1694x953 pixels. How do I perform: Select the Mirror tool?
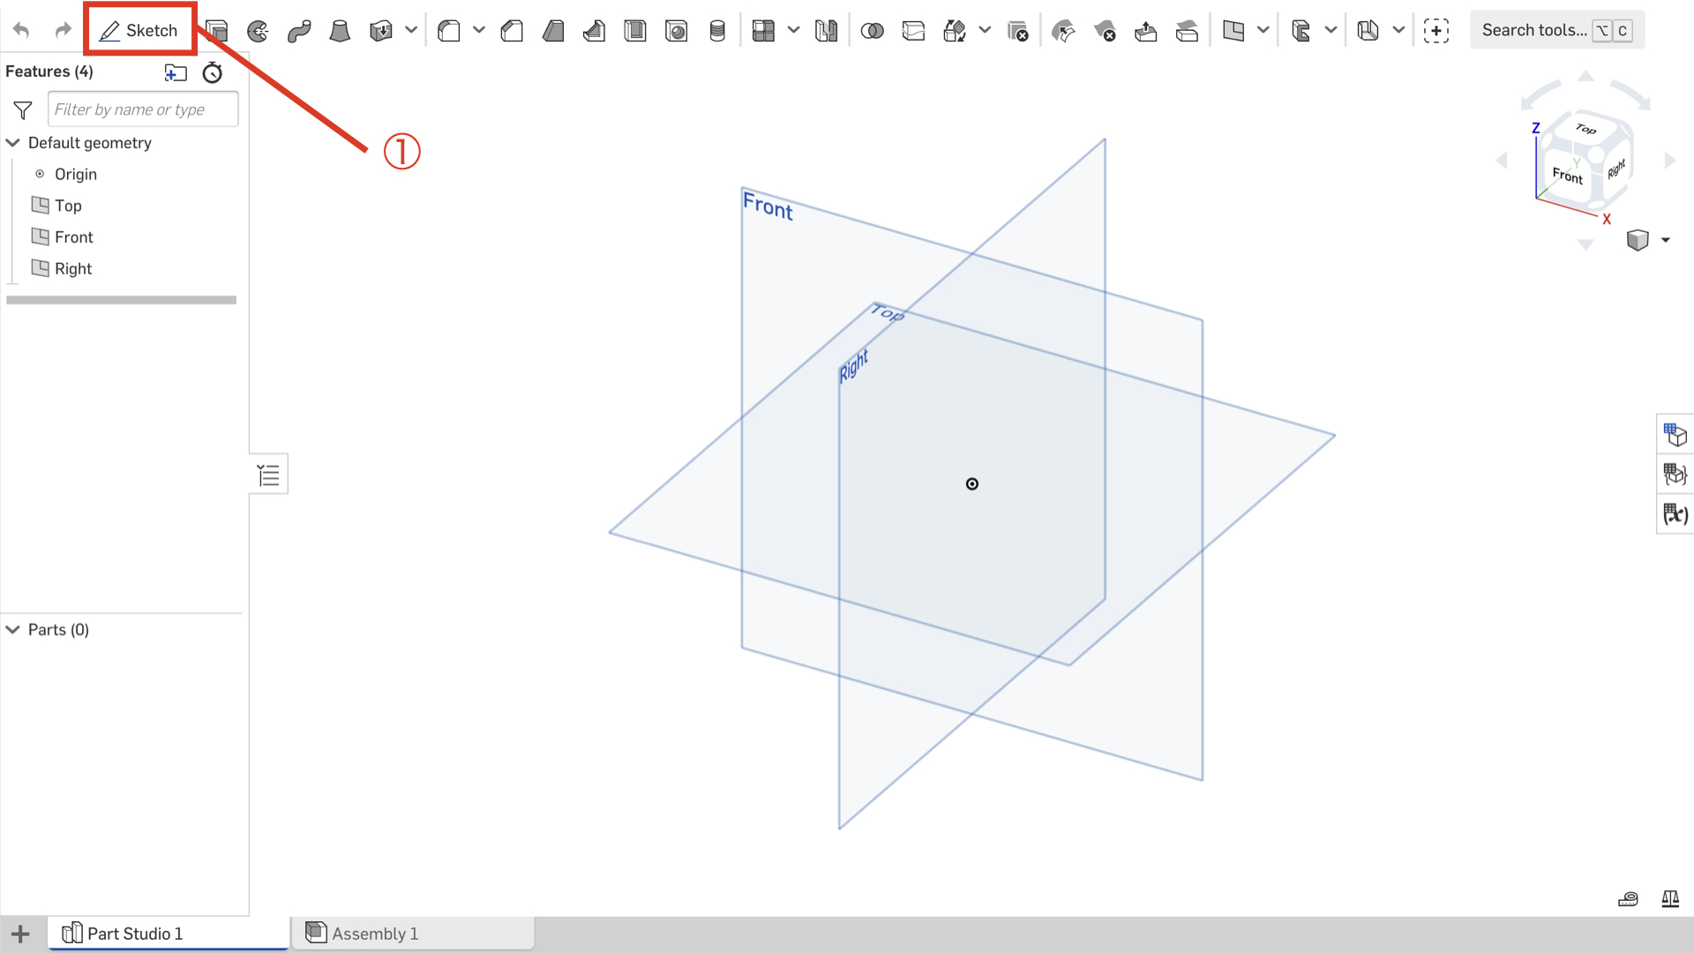click(826, 29)
